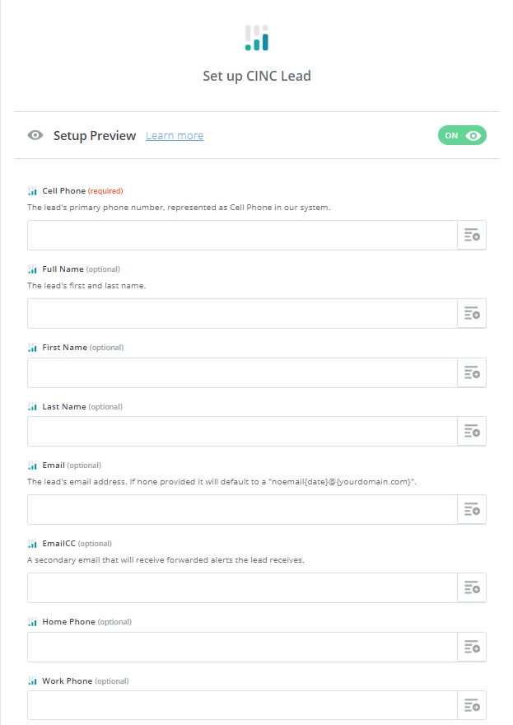This screenshot has width=513, height=725.
Task: Open the field picker for Home Phone
Action: tap(472, 647)
